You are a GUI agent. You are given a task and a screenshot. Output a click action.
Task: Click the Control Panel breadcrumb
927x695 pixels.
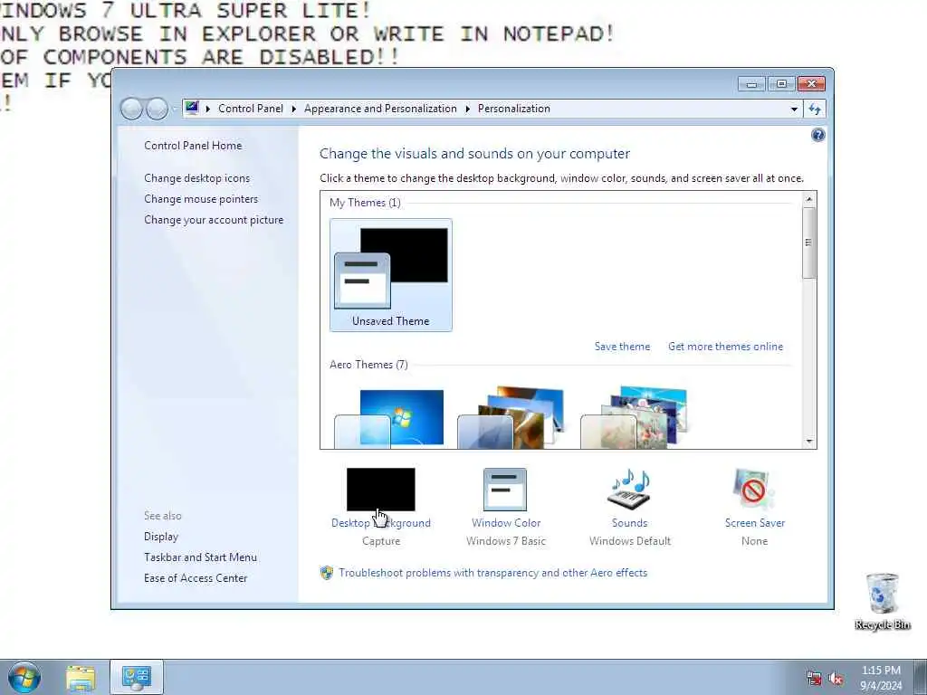(x=251, y=109)
